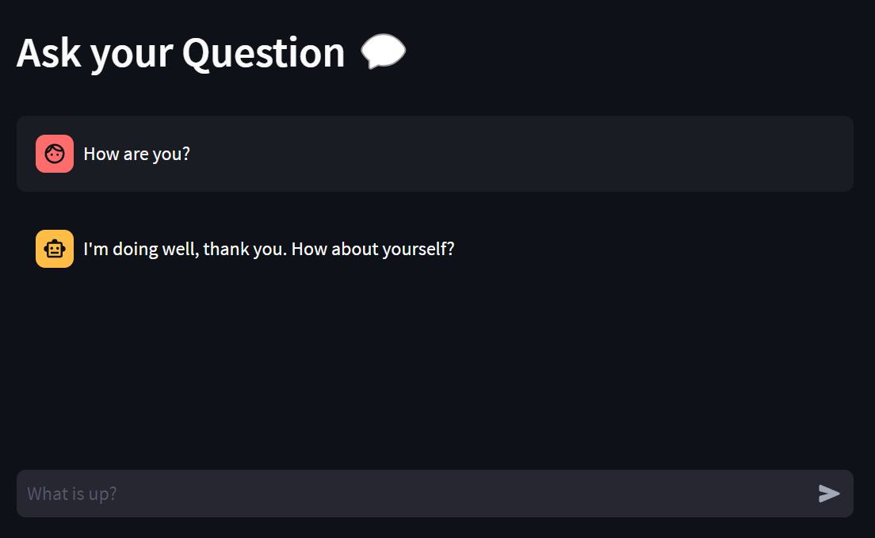
Task: Click the word "yourself?" in the reply
Action: [x=414, y=249]
